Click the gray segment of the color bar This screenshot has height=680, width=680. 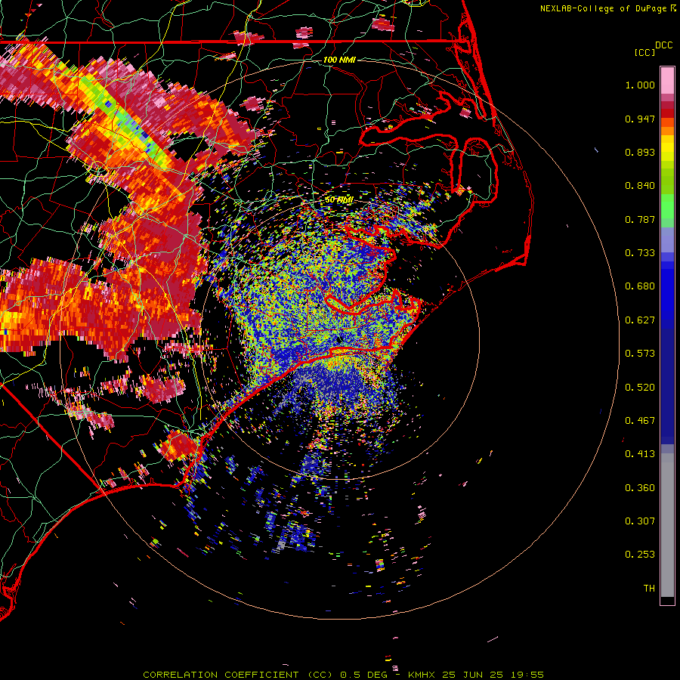[x=667, y=525]
